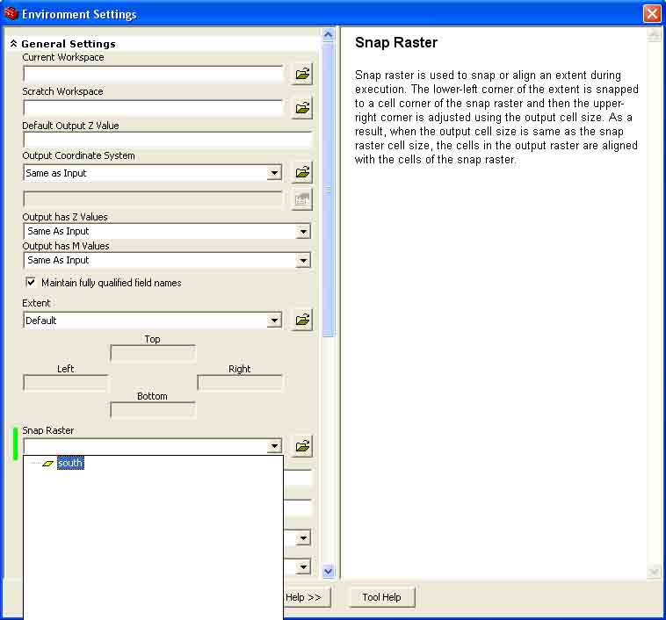Click scroll down arrow of settings panel
The width and height of the screenshot is (666, 620).
point(328,572)
